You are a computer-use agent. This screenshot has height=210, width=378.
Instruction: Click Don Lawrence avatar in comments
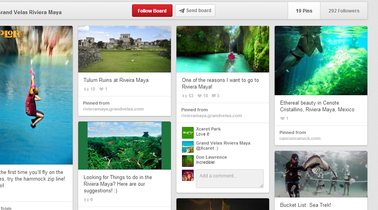(x=188, y=161)
